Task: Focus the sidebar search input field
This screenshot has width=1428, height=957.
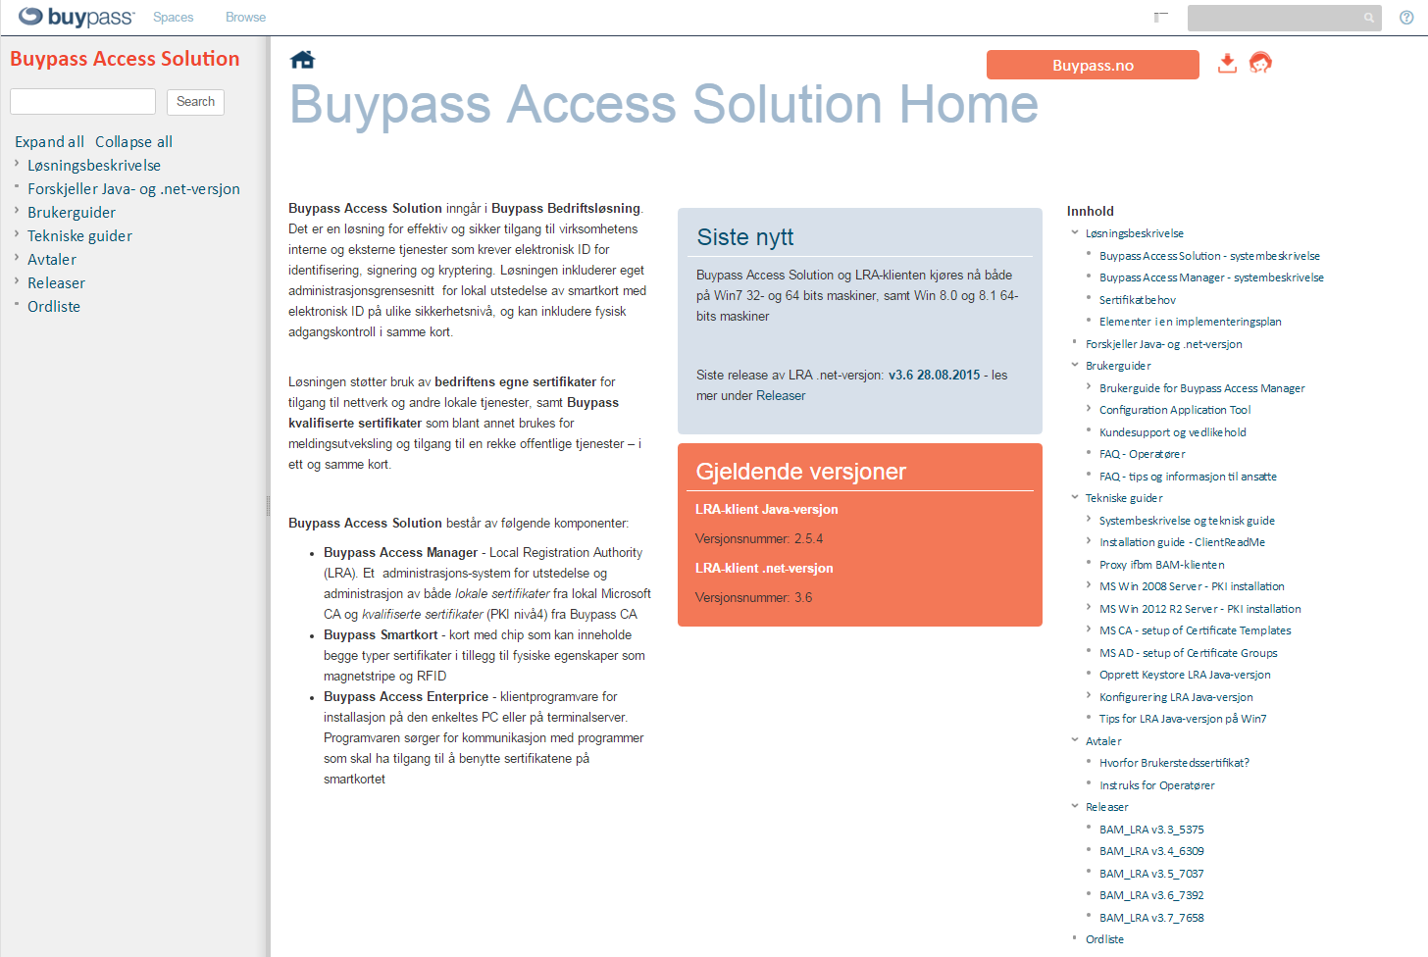Action: (x=82, y=102)
